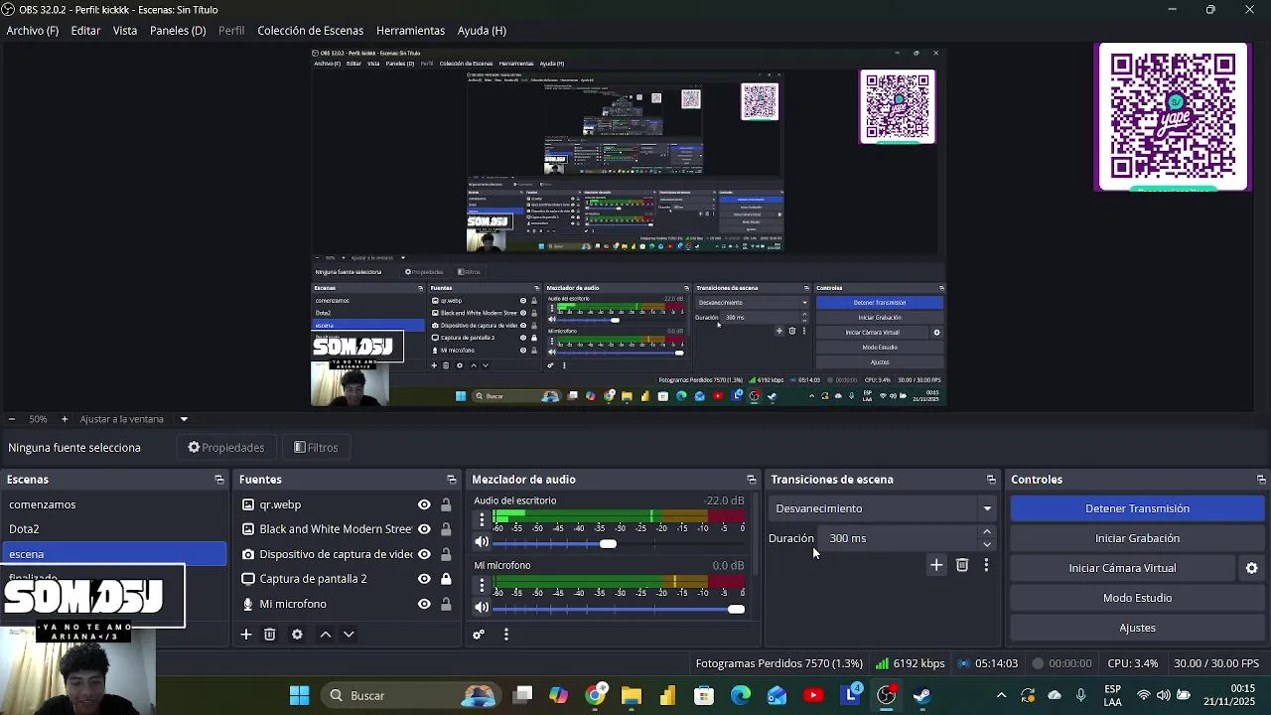Open source properties gear in Fuentes toolbar
The width and height of the screenshot is (1271, 715).
click(297, 635)
